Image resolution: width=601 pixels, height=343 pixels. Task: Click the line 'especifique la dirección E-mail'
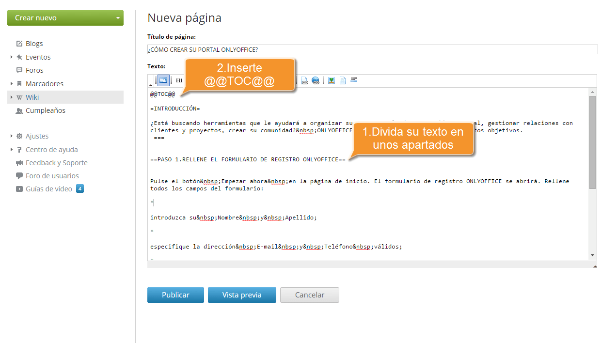276,247
